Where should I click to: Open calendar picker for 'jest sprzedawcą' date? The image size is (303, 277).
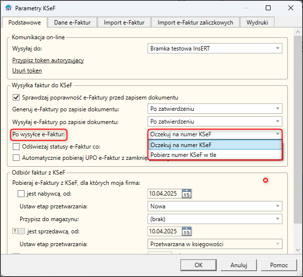click(186, 231)
